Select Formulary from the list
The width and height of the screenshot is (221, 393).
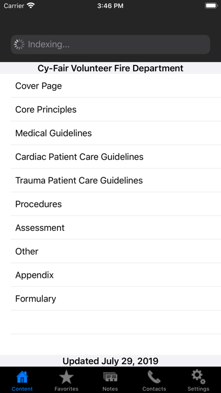[116, 299]
